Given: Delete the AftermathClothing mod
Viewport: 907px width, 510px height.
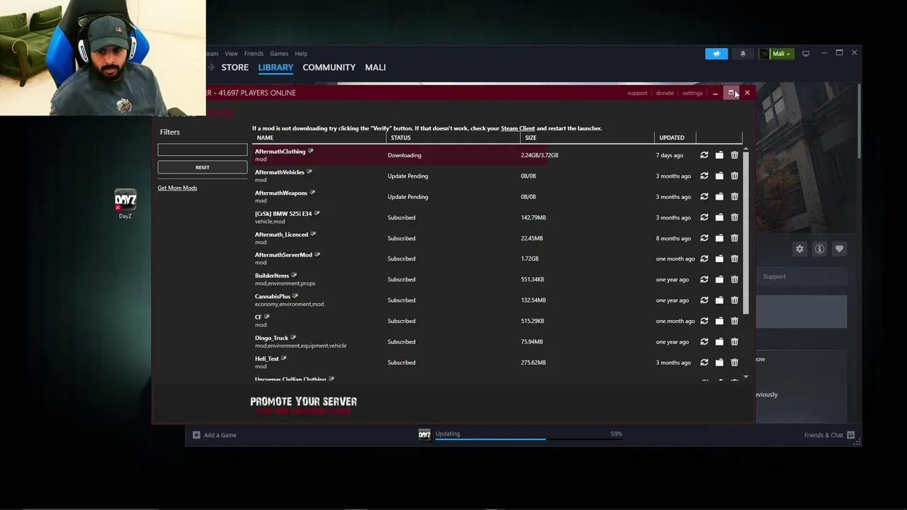Looking at the screenshot, I should (x=734, y=155).
